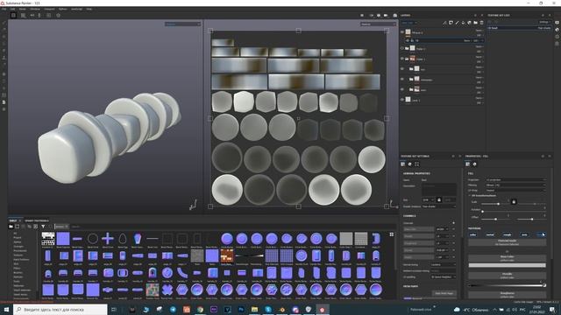Toggle visibility of Folder 2 layer

pyautogui.click(x=402, y=48)
